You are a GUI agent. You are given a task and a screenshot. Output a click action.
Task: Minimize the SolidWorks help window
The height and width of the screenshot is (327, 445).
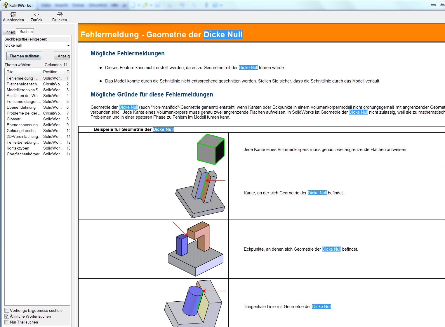433,4
